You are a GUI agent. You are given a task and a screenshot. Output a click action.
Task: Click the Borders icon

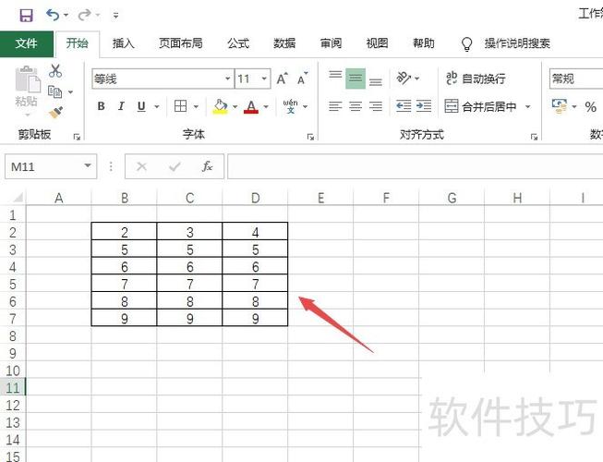pyautogui.click(x=180, y=106)
